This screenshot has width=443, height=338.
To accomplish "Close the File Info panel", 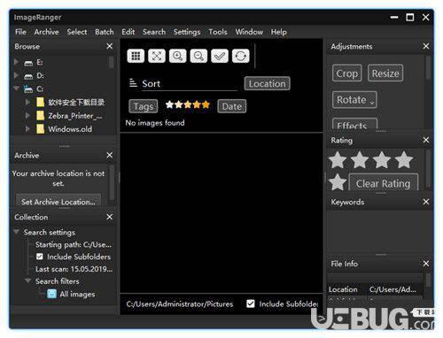I will pos(426,264).
